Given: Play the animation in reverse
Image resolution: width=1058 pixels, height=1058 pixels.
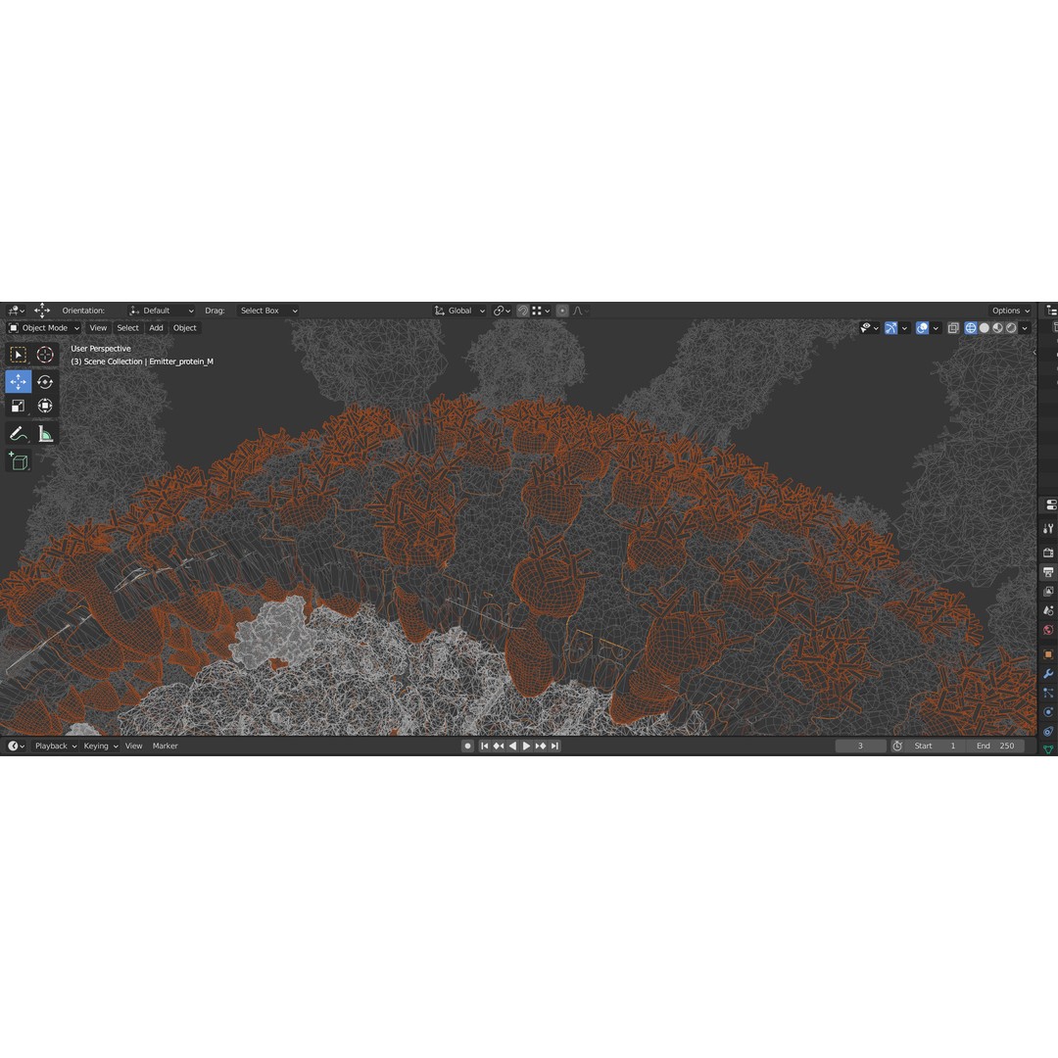Looking at the screenshot, I should (512, 745).
